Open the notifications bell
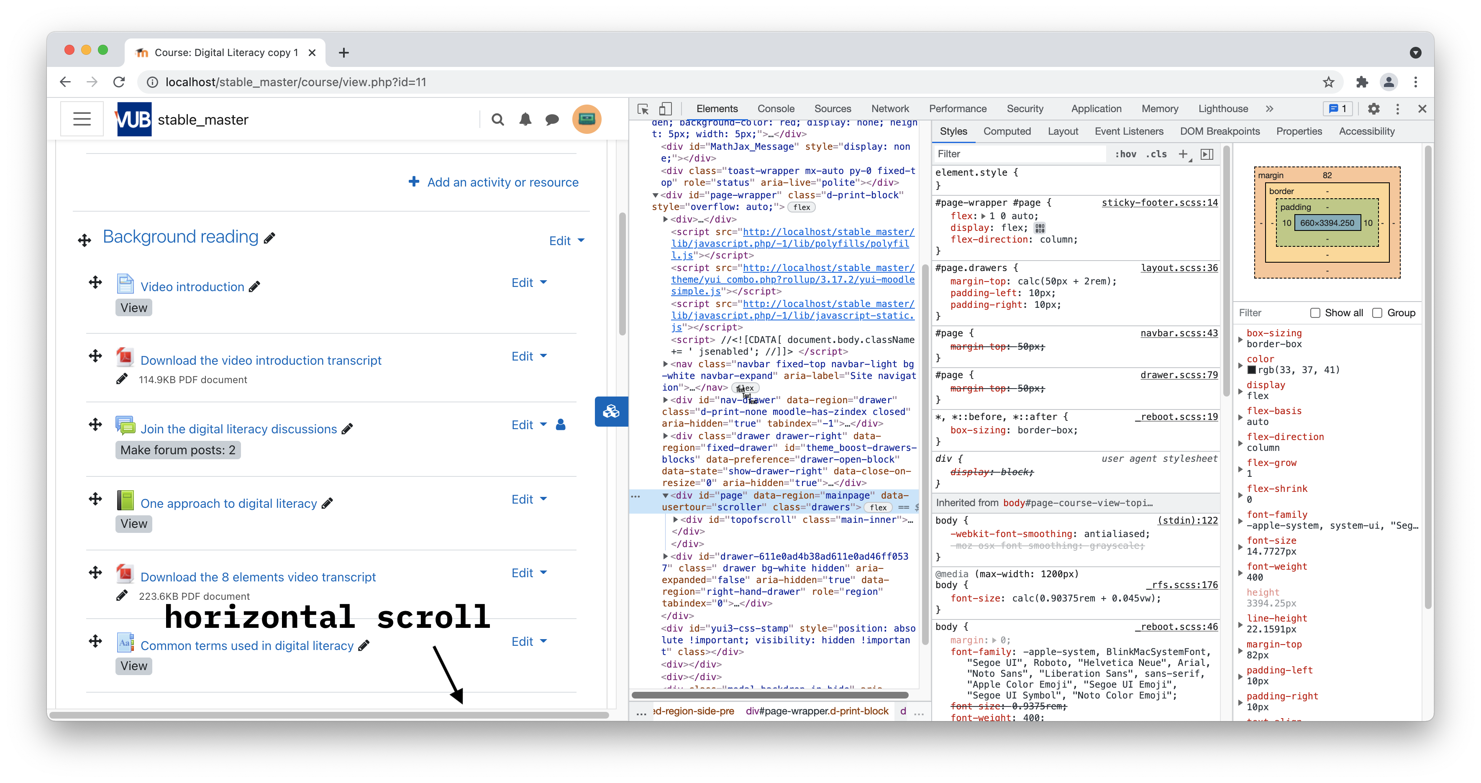The width and height of the screenshot is (1481, 783). (x=525, y=120)
